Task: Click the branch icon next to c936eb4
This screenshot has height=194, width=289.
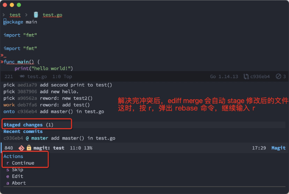Action: pos(246,76)
